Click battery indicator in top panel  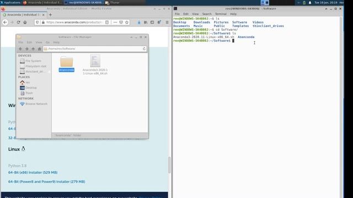click(x=304, y=2)
